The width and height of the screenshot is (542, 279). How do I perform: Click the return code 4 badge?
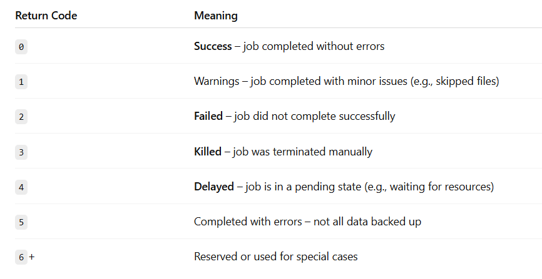click(21, 187)
